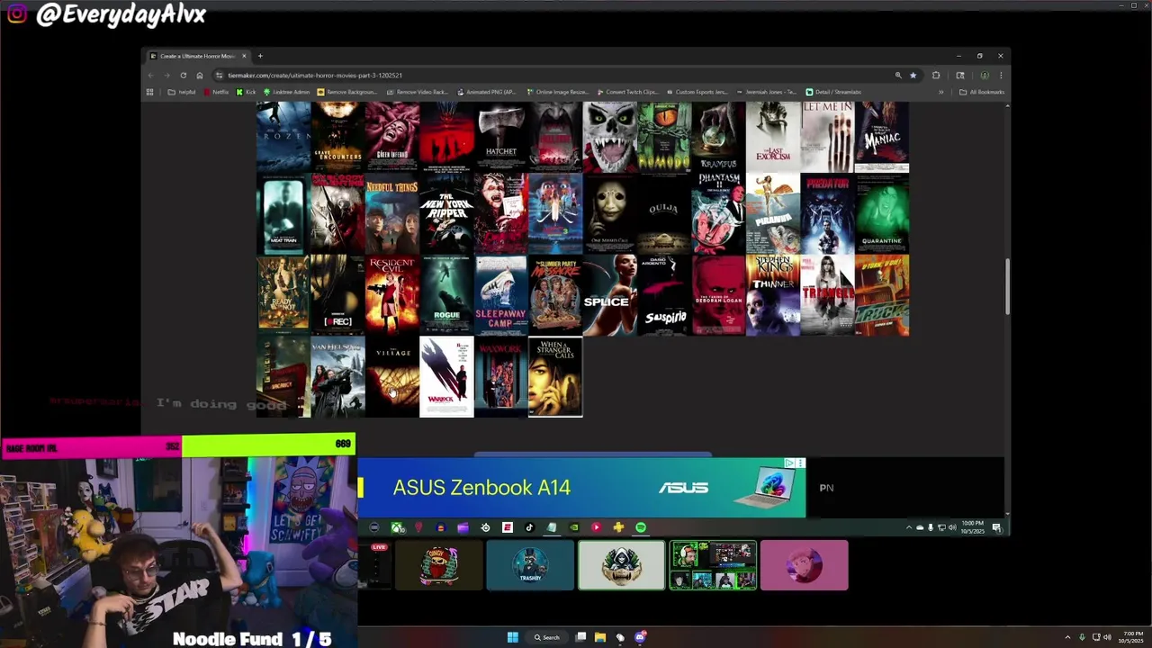Open SteelSeries app in inner taskbar
This screenshot has width=1152, height=648.
(x=485, y=527)
